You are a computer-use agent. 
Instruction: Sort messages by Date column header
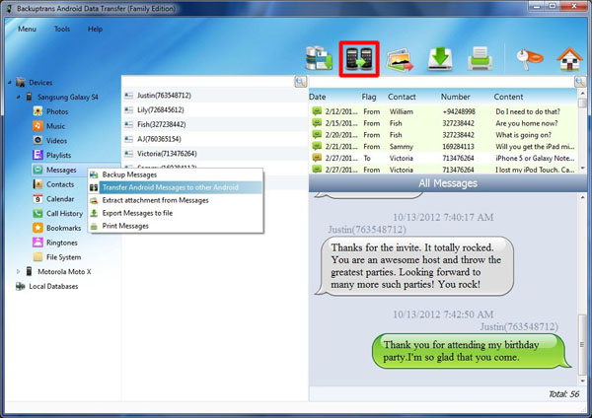(x=318, y=97)
